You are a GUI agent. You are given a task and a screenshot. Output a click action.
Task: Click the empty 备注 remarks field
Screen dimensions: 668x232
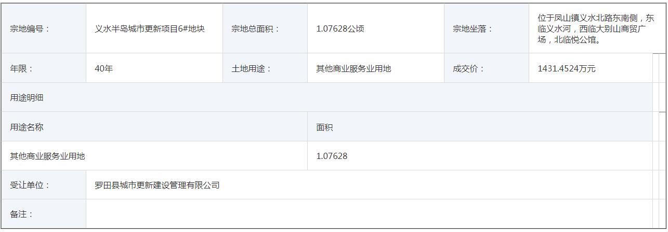pyautogui.click(x=369, y=214)
